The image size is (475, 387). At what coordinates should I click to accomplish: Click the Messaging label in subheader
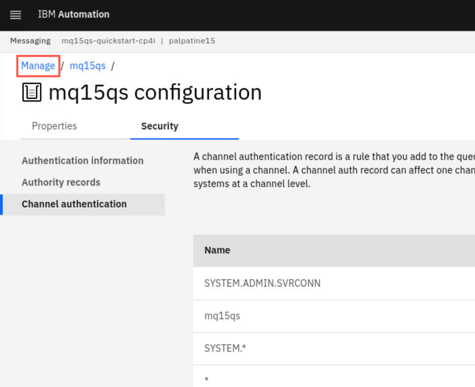30,41
